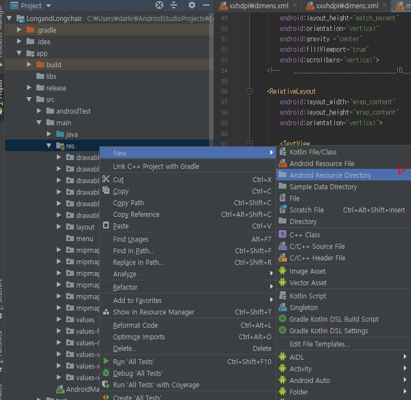Click Cut scissors icon in context menu
The image size is (411, 400).
coord(106,179)
